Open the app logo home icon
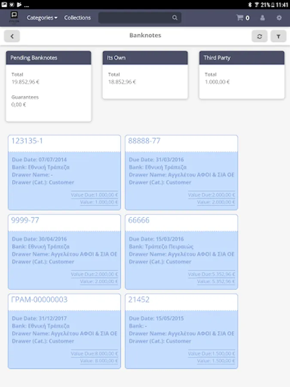Screen dimensions: 290x387 pyautogui.click(x=14, y=18)
